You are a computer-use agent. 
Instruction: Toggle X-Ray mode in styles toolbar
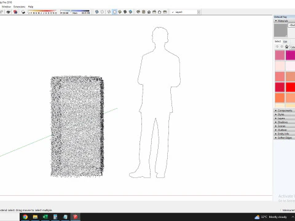(x=97, y=12)
